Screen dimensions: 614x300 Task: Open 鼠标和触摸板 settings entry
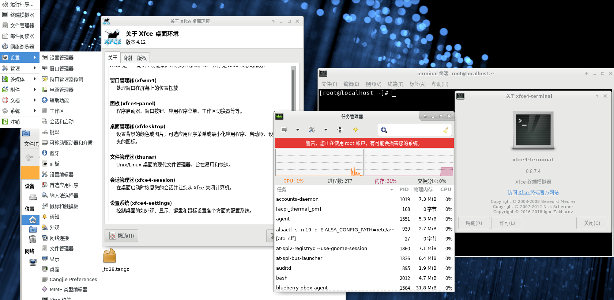pos(70,206)
